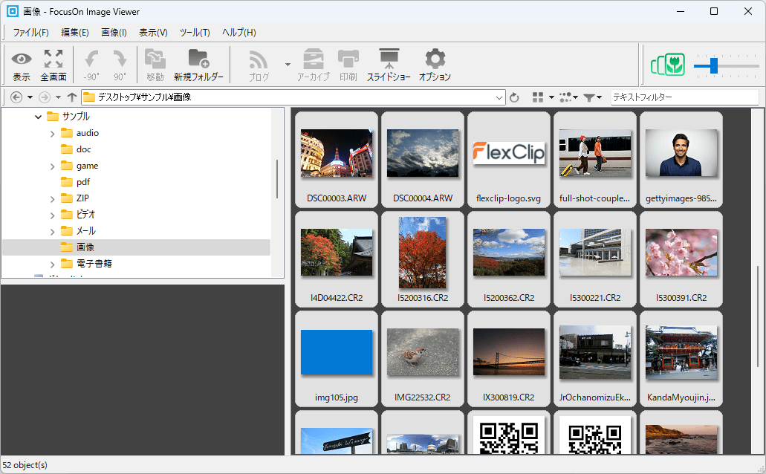This screenshot has width=766, height=474.
Task: Expand the game folder node
Action: (x=52, y=166)
